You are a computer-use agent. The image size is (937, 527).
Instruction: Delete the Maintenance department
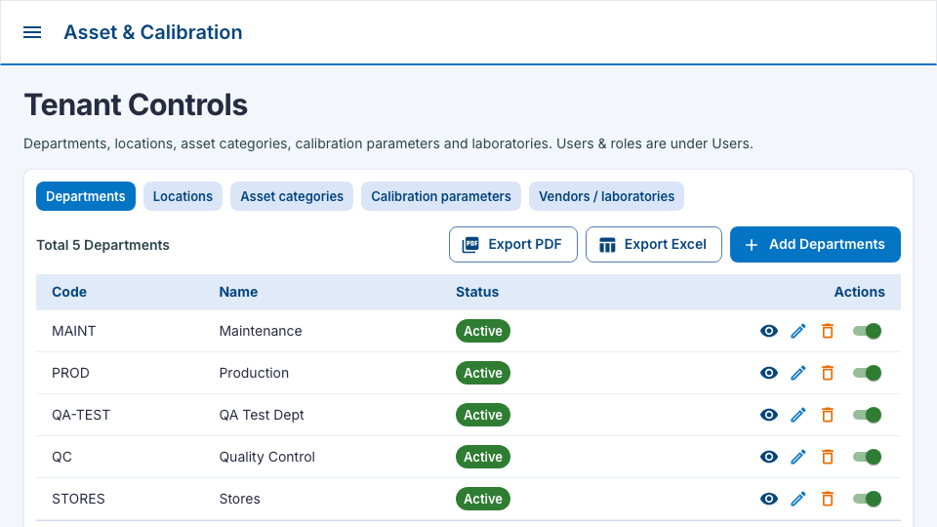(828, 331)
